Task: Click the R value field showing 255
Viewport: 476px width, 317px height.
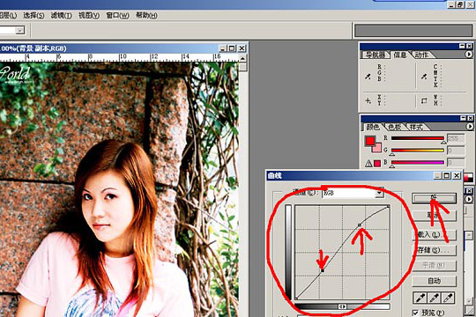Action: (x=456, y=138)
